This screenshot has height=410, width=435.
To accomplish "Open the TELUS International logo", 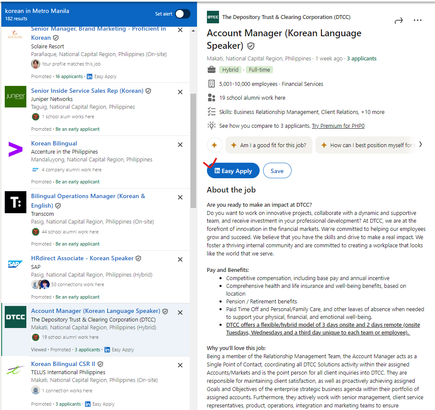I will tap(16, 370).
